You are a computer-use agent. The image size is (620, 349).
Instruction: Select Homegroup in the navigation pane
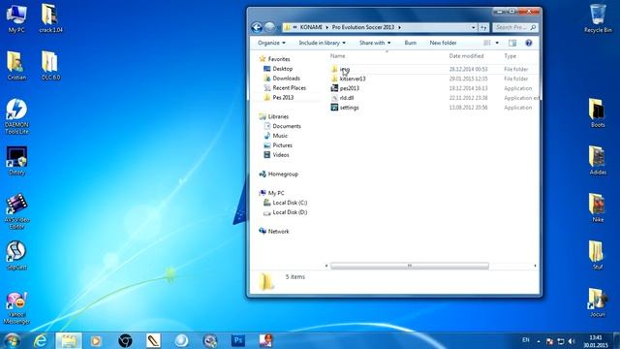pyautogui.click(x=283, y=174)
